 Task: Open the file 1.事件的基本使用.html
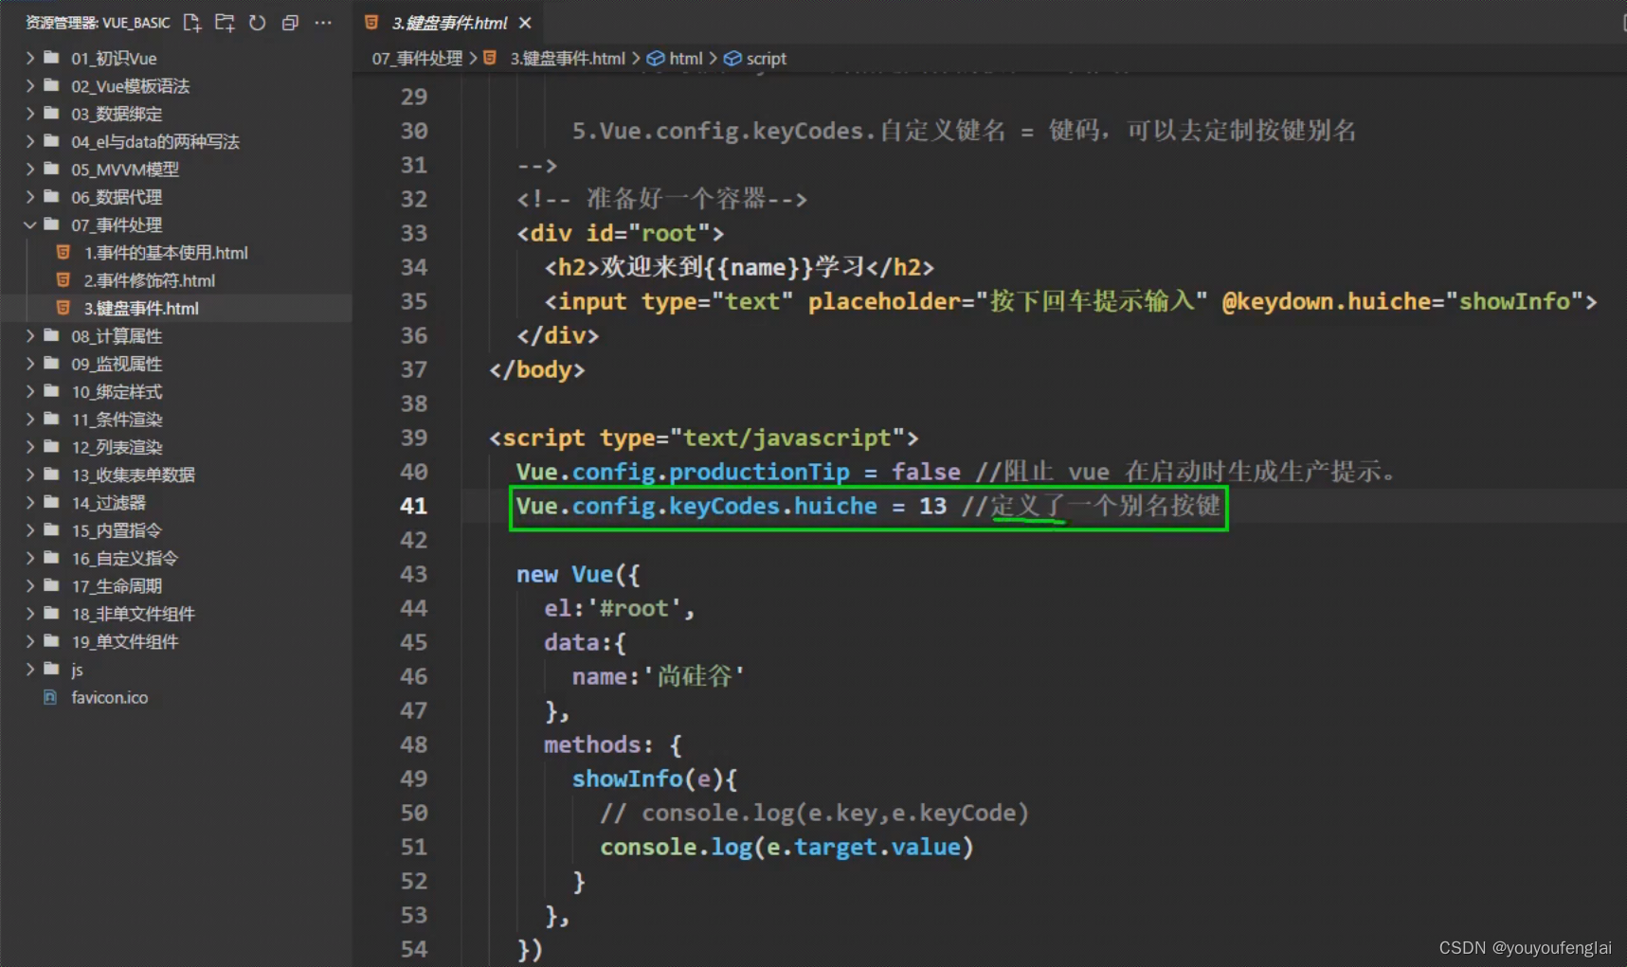pyautogui.click(x=166, y=253)
